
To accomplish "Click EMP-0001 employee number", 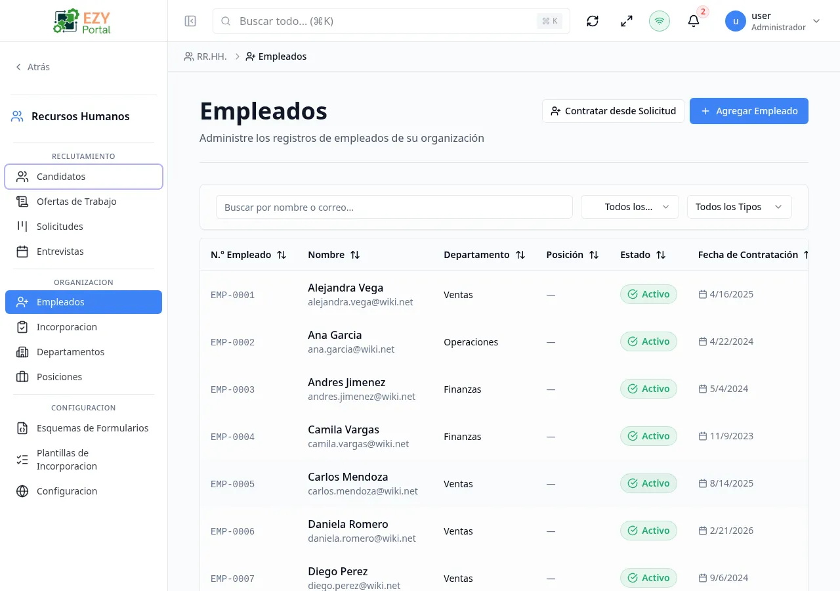I will [232, 295].
